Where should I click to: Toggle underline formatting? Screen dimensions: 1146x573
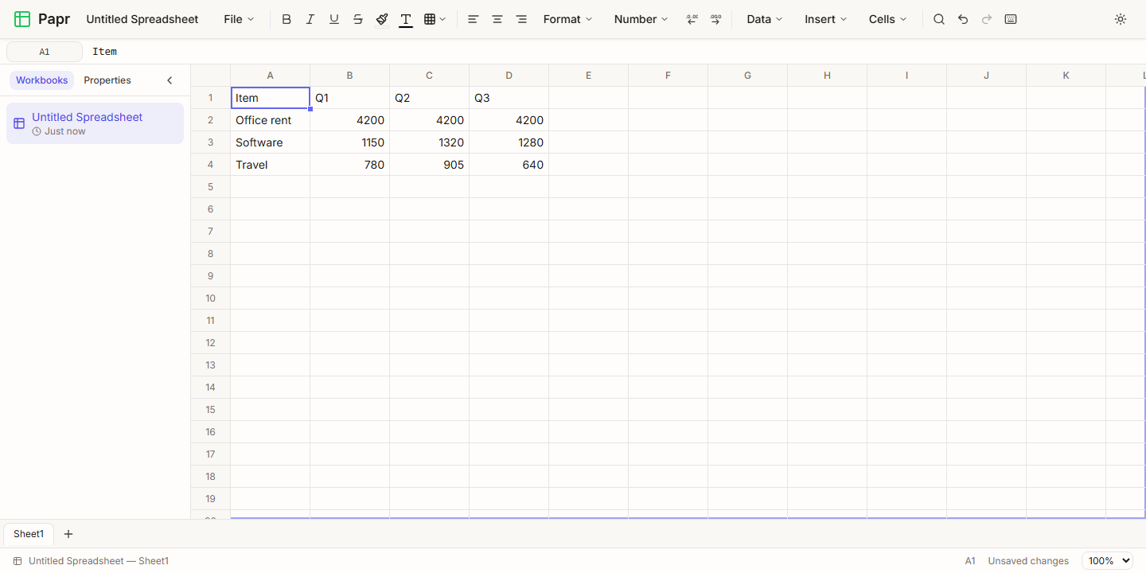[334, 19]
